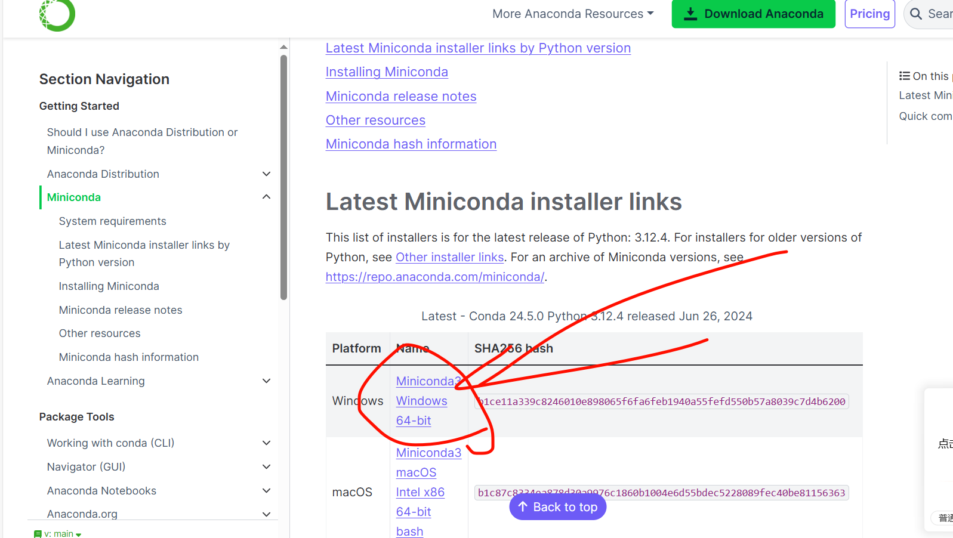Click the Windows SHA256 hash value

coord(661,401)
